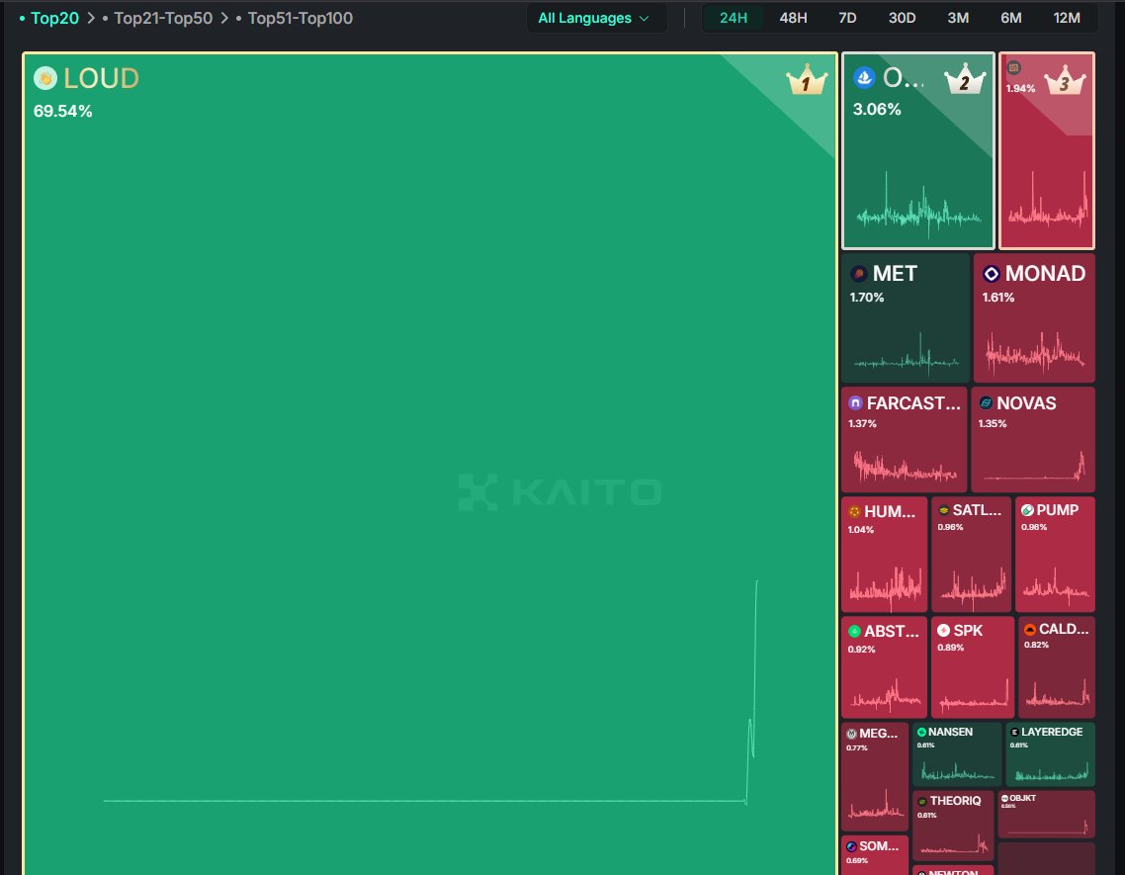Image resolution: width=1125 pixels, height=875 pixels.
Task: Click the MONAD tile sparkline chart
Action: click(1034, 353)
